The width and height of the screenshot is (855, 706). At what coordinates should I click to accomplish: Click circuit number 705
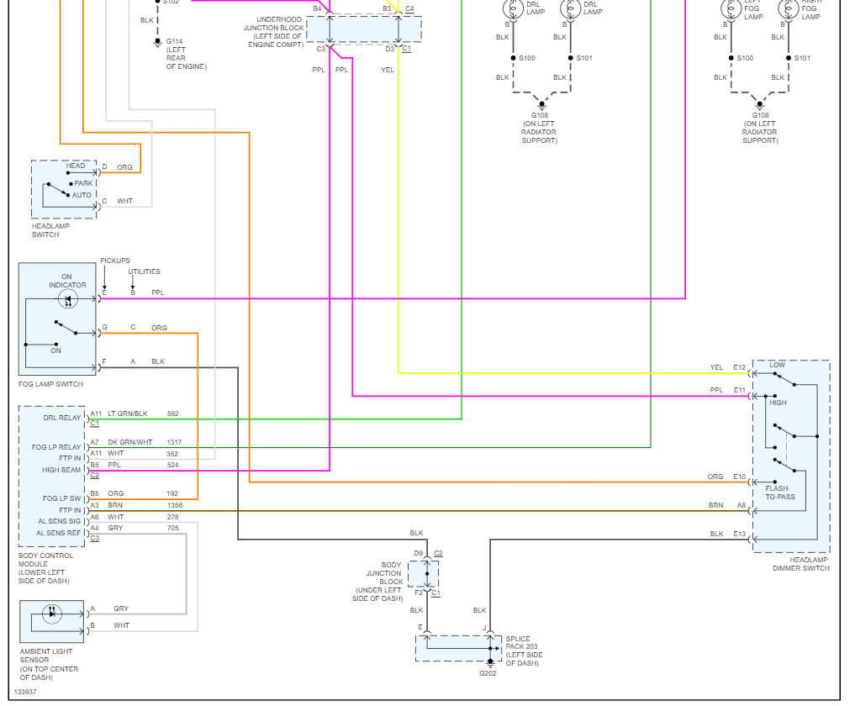pyautogui.click(x=173, y=528)
